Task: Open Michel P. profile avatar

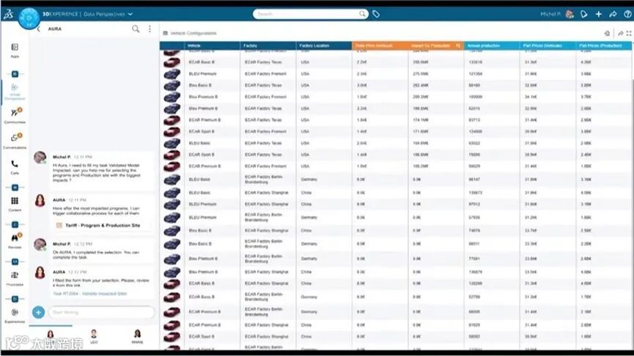Action: pos(570,14)
